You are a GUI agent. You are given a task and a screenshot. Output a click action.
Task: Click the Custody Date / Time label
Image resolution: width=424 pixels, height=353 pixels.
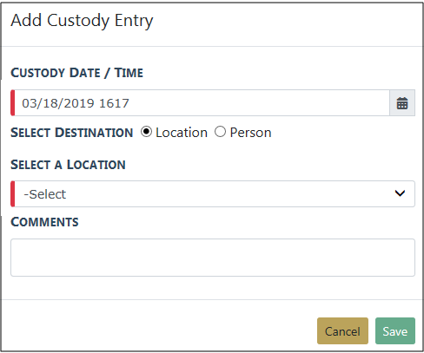click(76, 73)
